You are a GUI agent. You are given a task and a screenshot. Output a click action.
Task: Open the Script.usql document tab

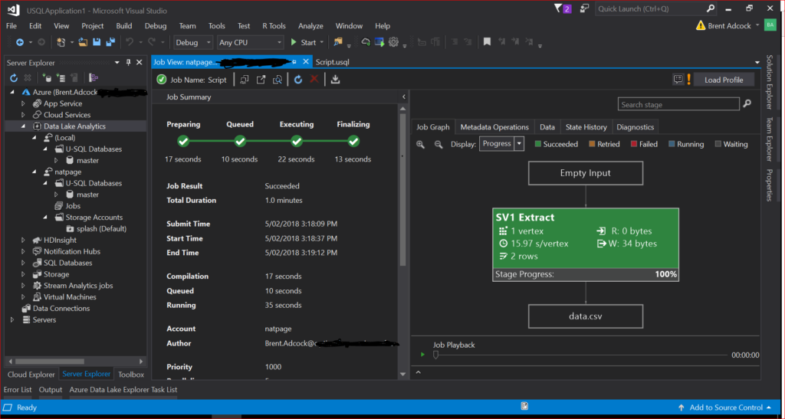coord(333,62)
